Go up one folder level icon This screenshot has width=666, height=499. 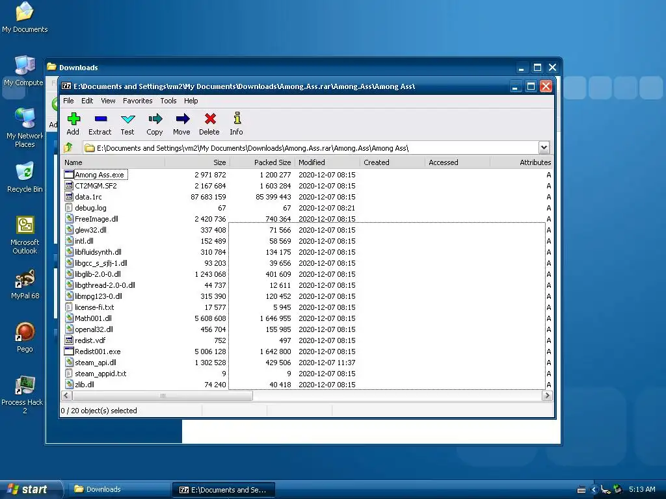[x=68, y=147]
